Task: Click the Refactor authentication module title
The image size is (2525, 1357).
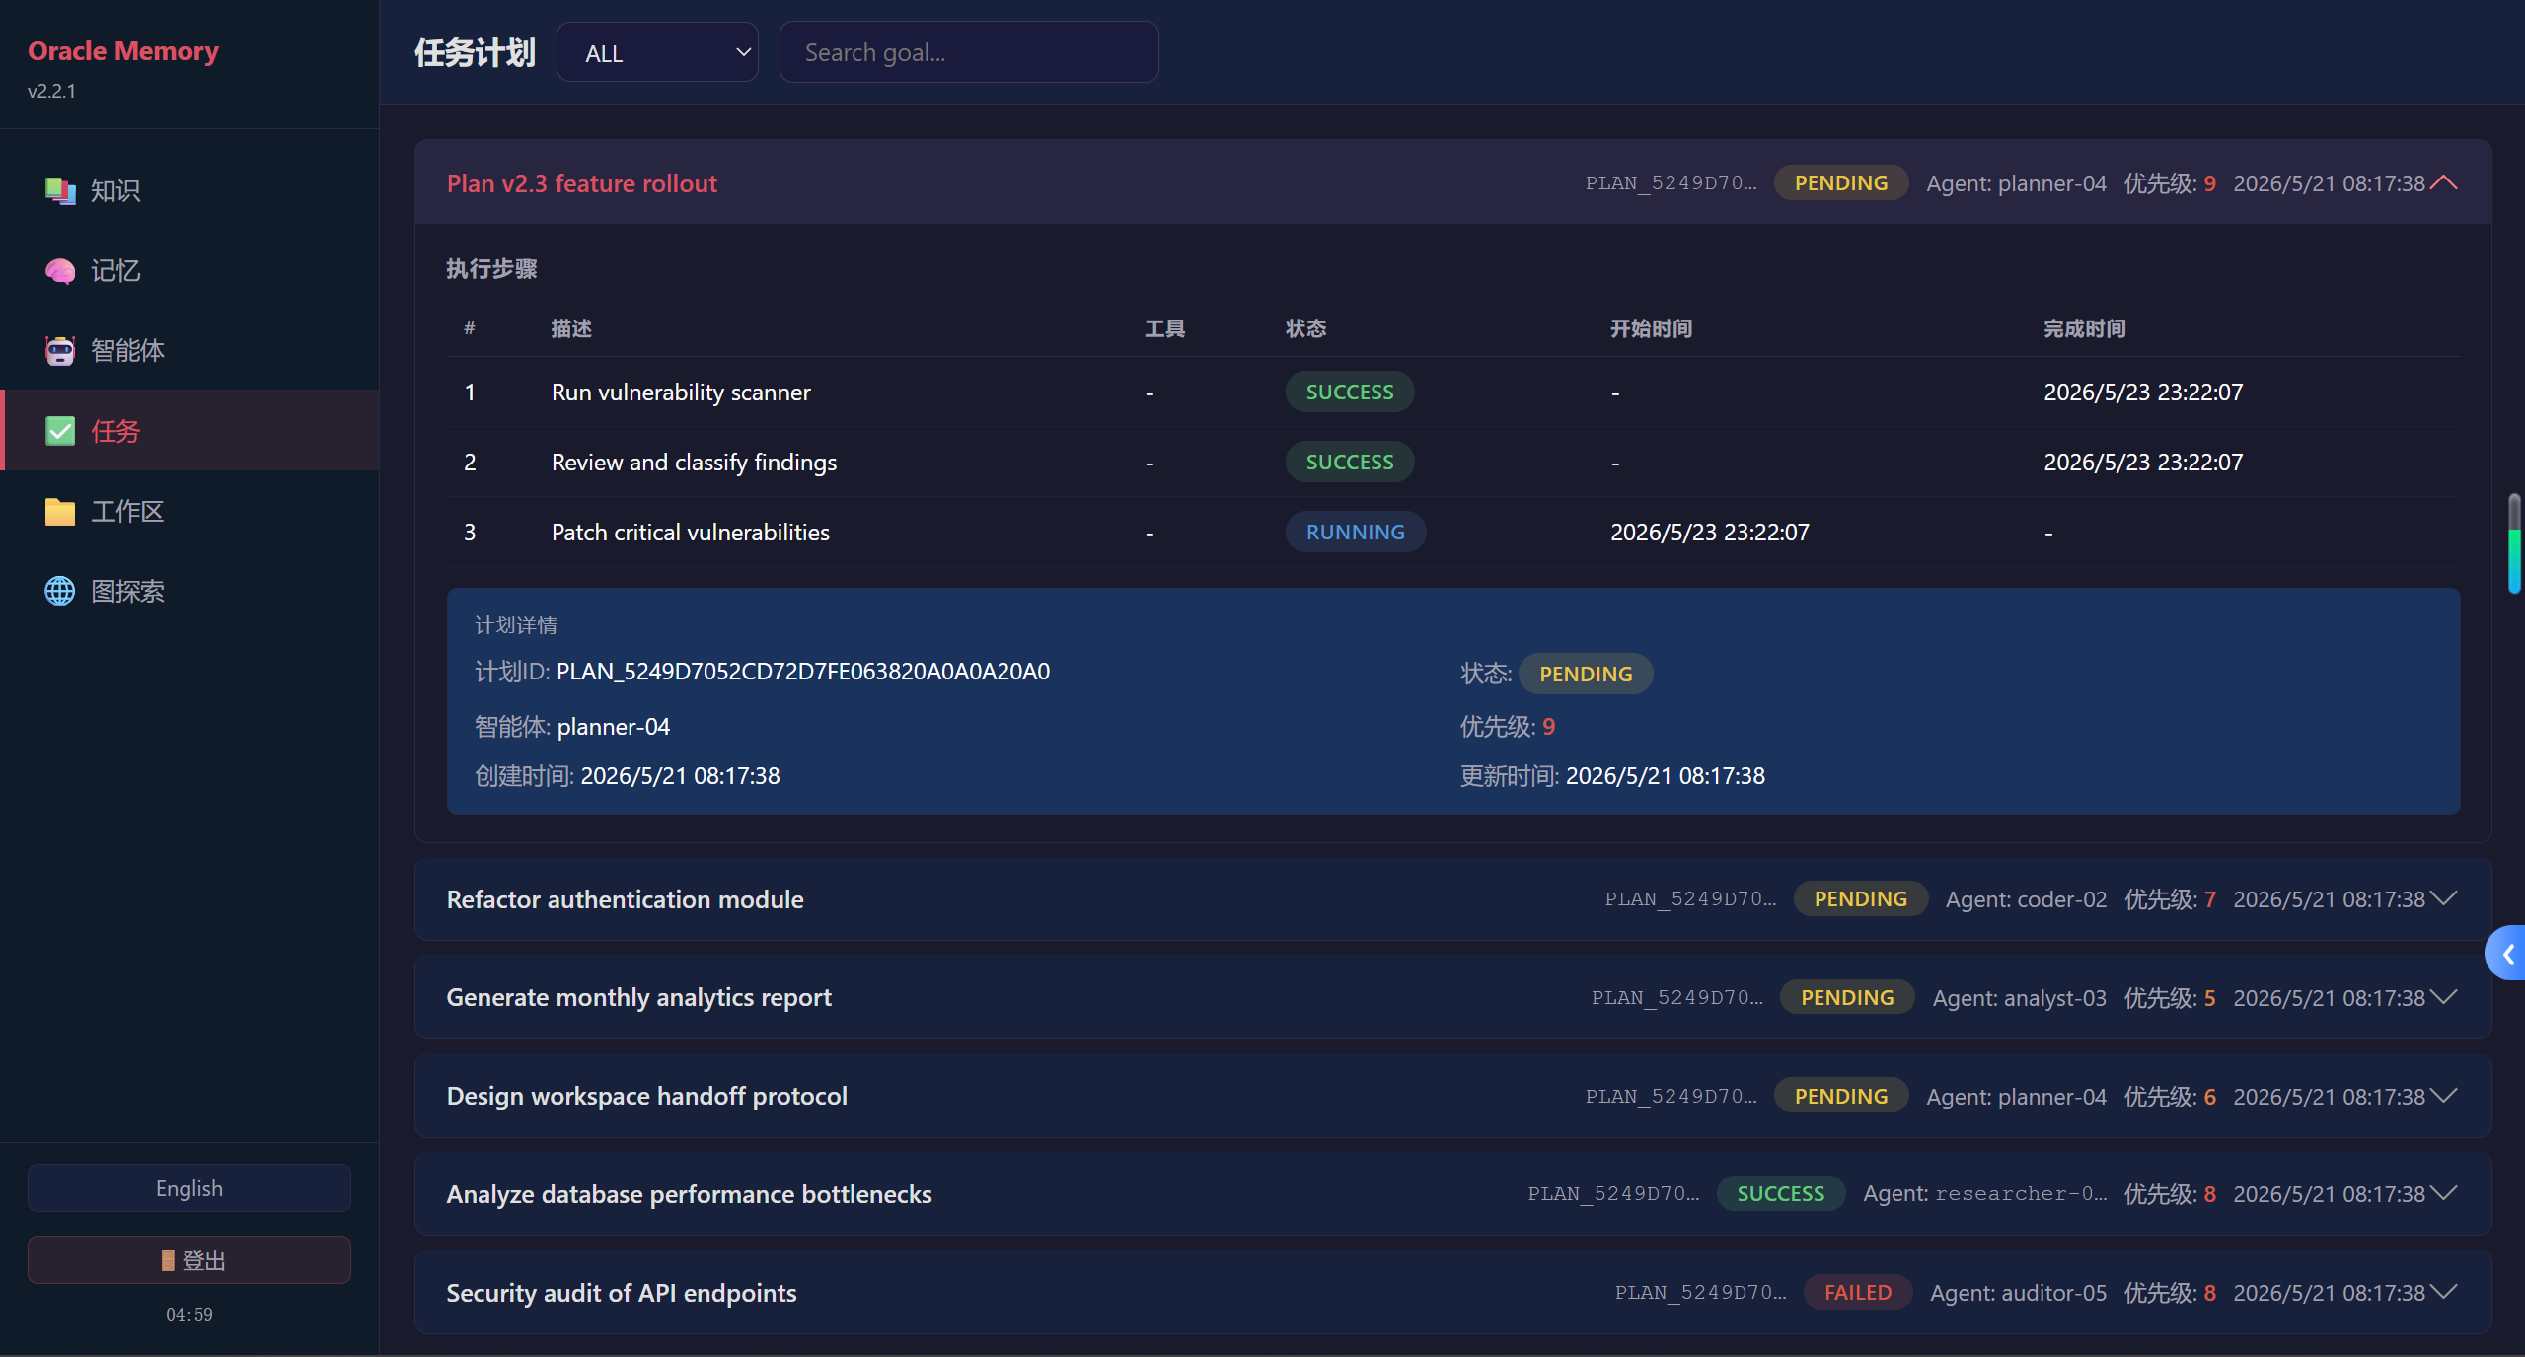Action: click(x=626, y=899)
